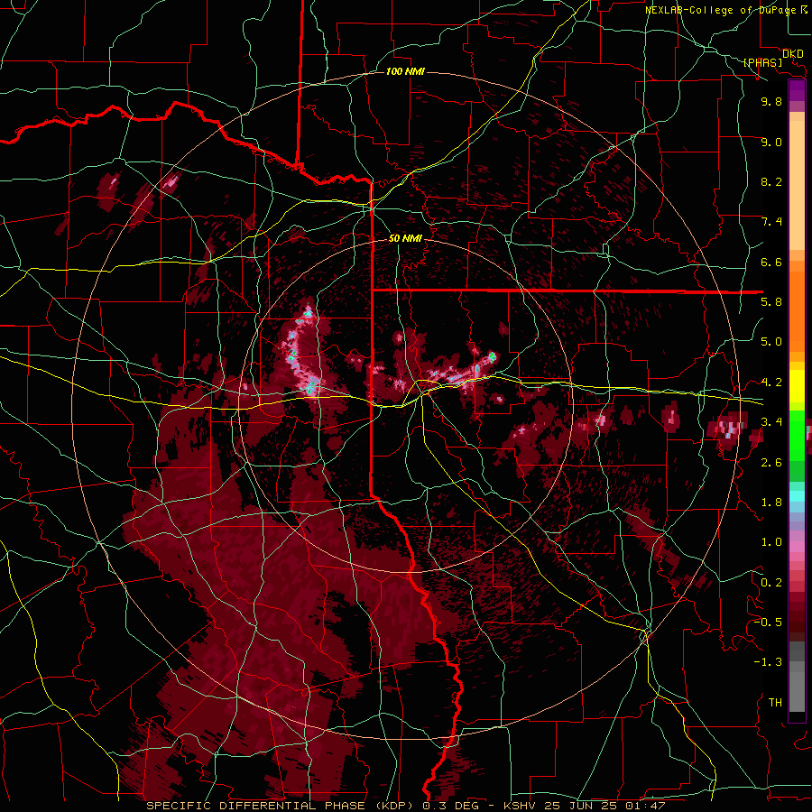Select the 5.0 legend value
This screenshot has height=812, width=812.
point(771,342)
